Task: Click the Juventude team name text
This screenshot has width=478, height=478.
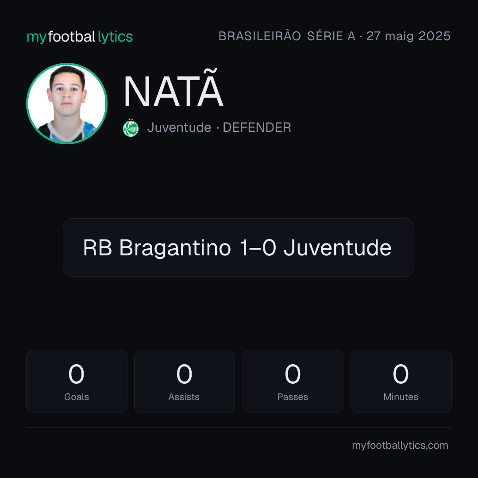Action: coord(179,127)
